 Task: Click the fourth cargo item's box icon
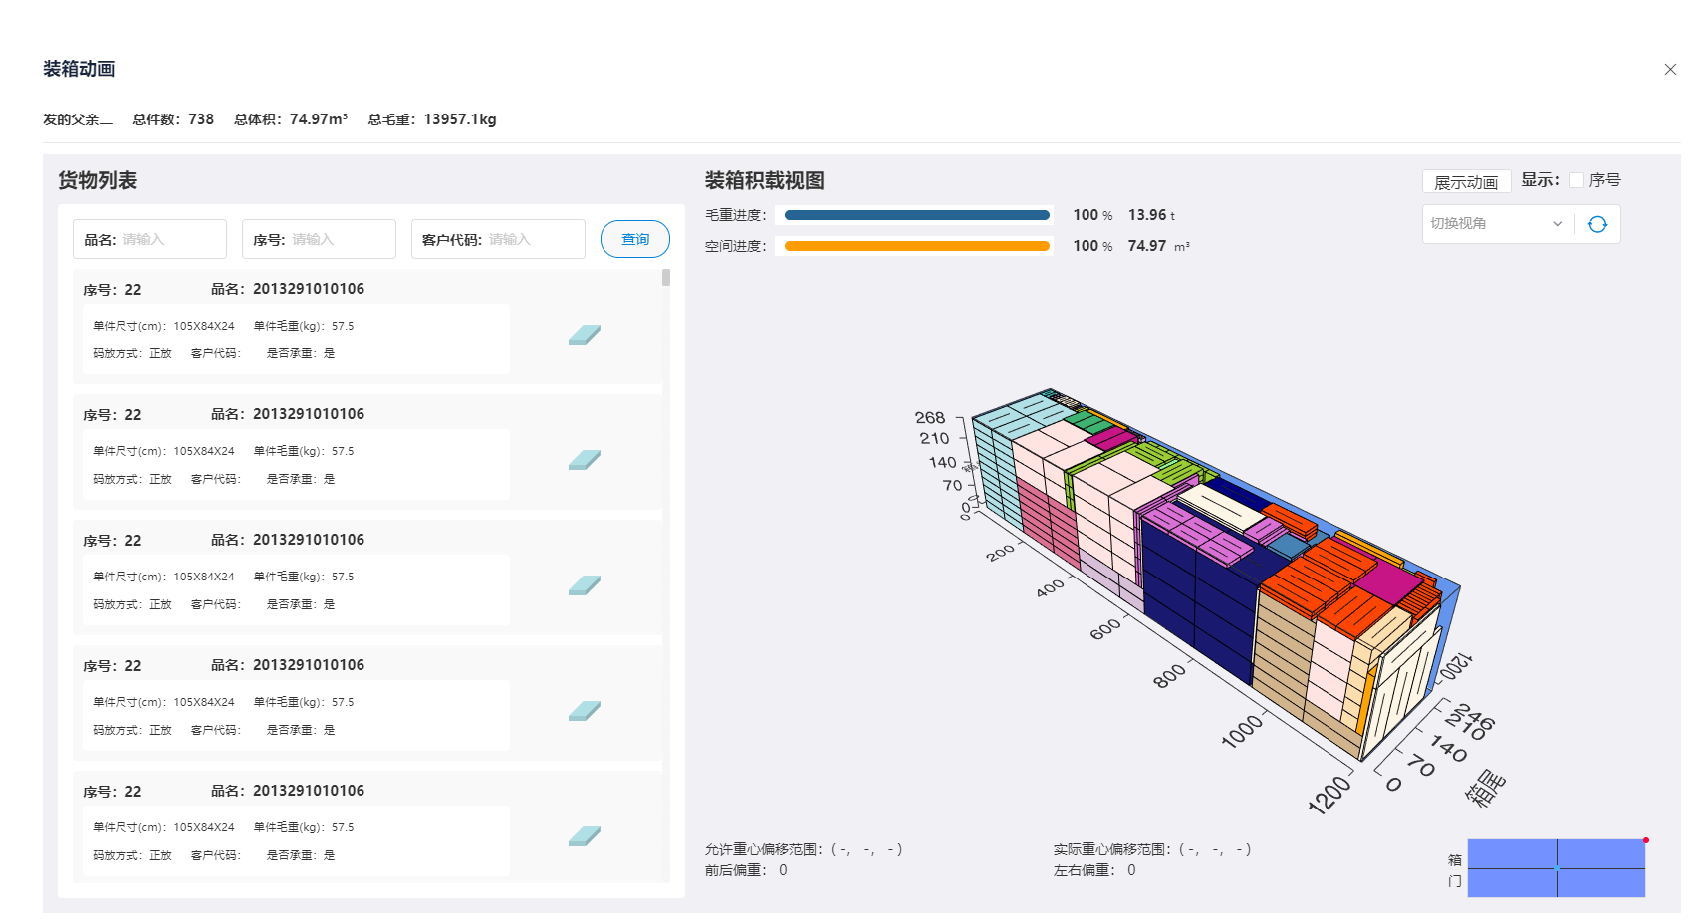585,711
